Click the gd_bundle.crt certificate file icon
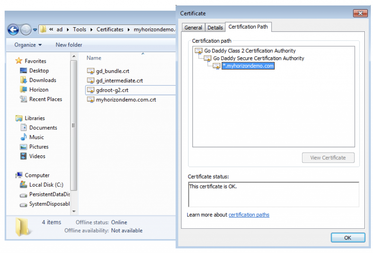 tap(91, 70)
